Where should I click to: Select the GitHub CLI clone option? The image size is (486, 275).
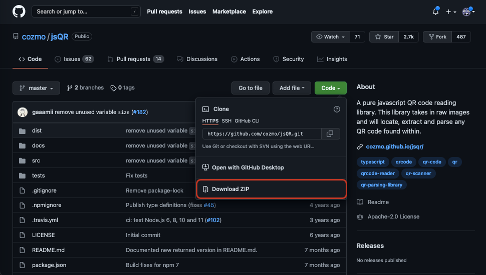(x=247, y=121)
